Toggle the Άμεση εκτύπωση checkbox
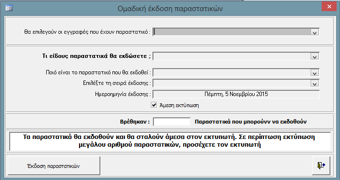The height and width of the screenshot is (180, 340). point(154,105)
